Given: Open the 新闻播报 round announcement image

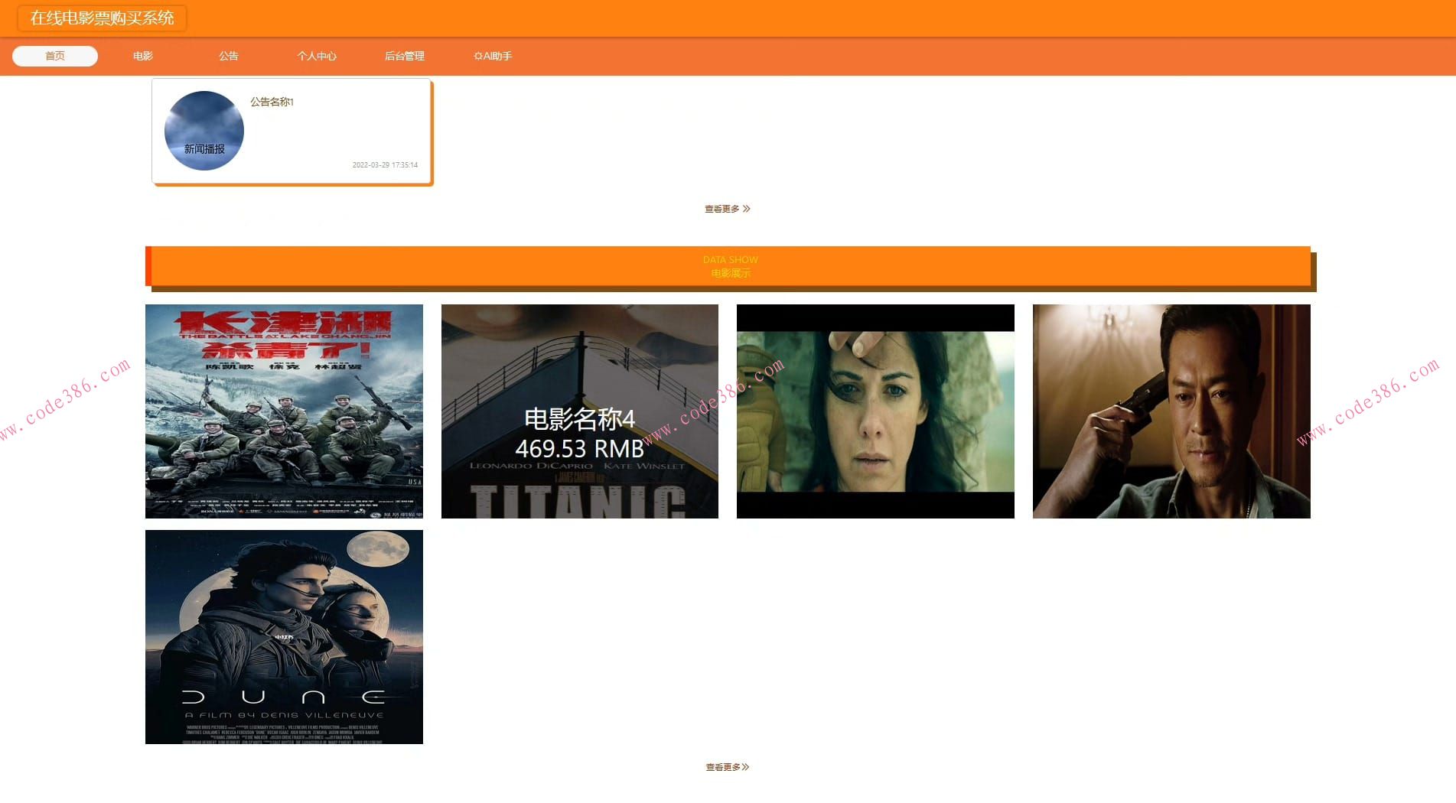Looking at the screenshot, I should (x=204, y=131).
